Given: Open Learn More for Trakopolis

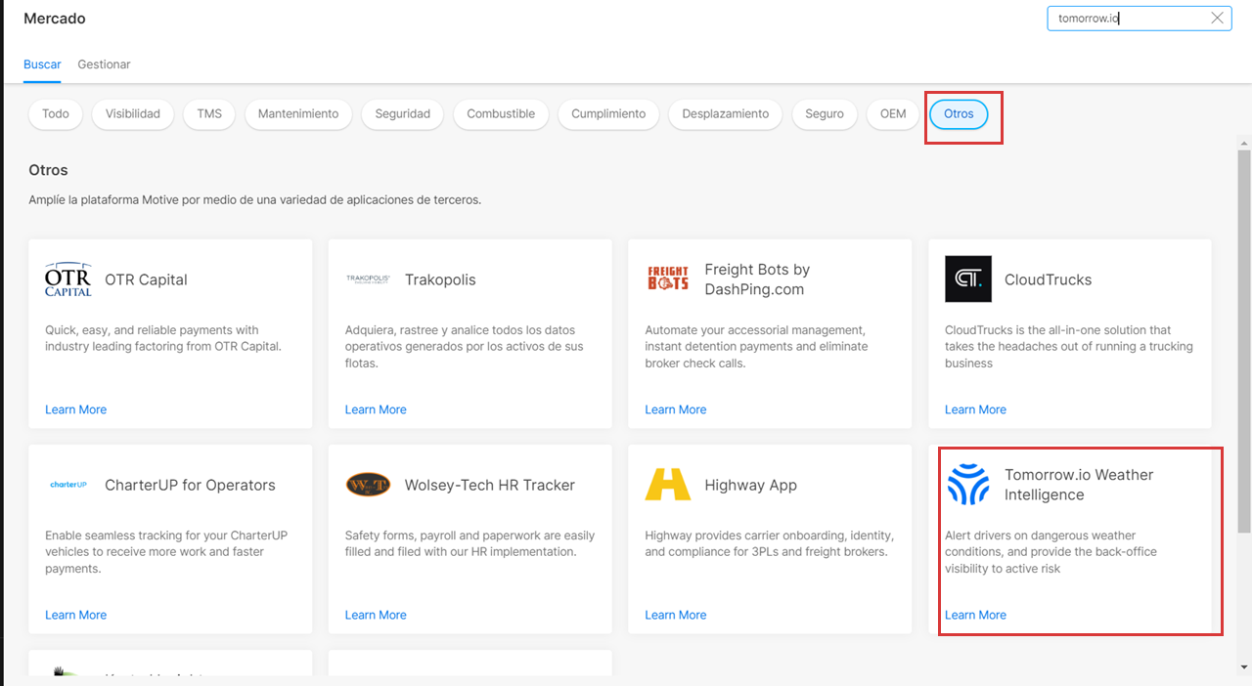Looking at the screenshot, I should click(x=376, y=409).
